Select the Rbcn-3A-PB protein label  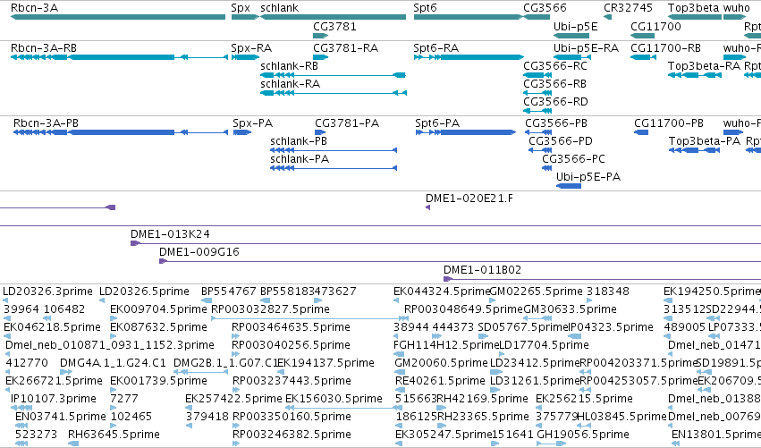click(46, 123)
